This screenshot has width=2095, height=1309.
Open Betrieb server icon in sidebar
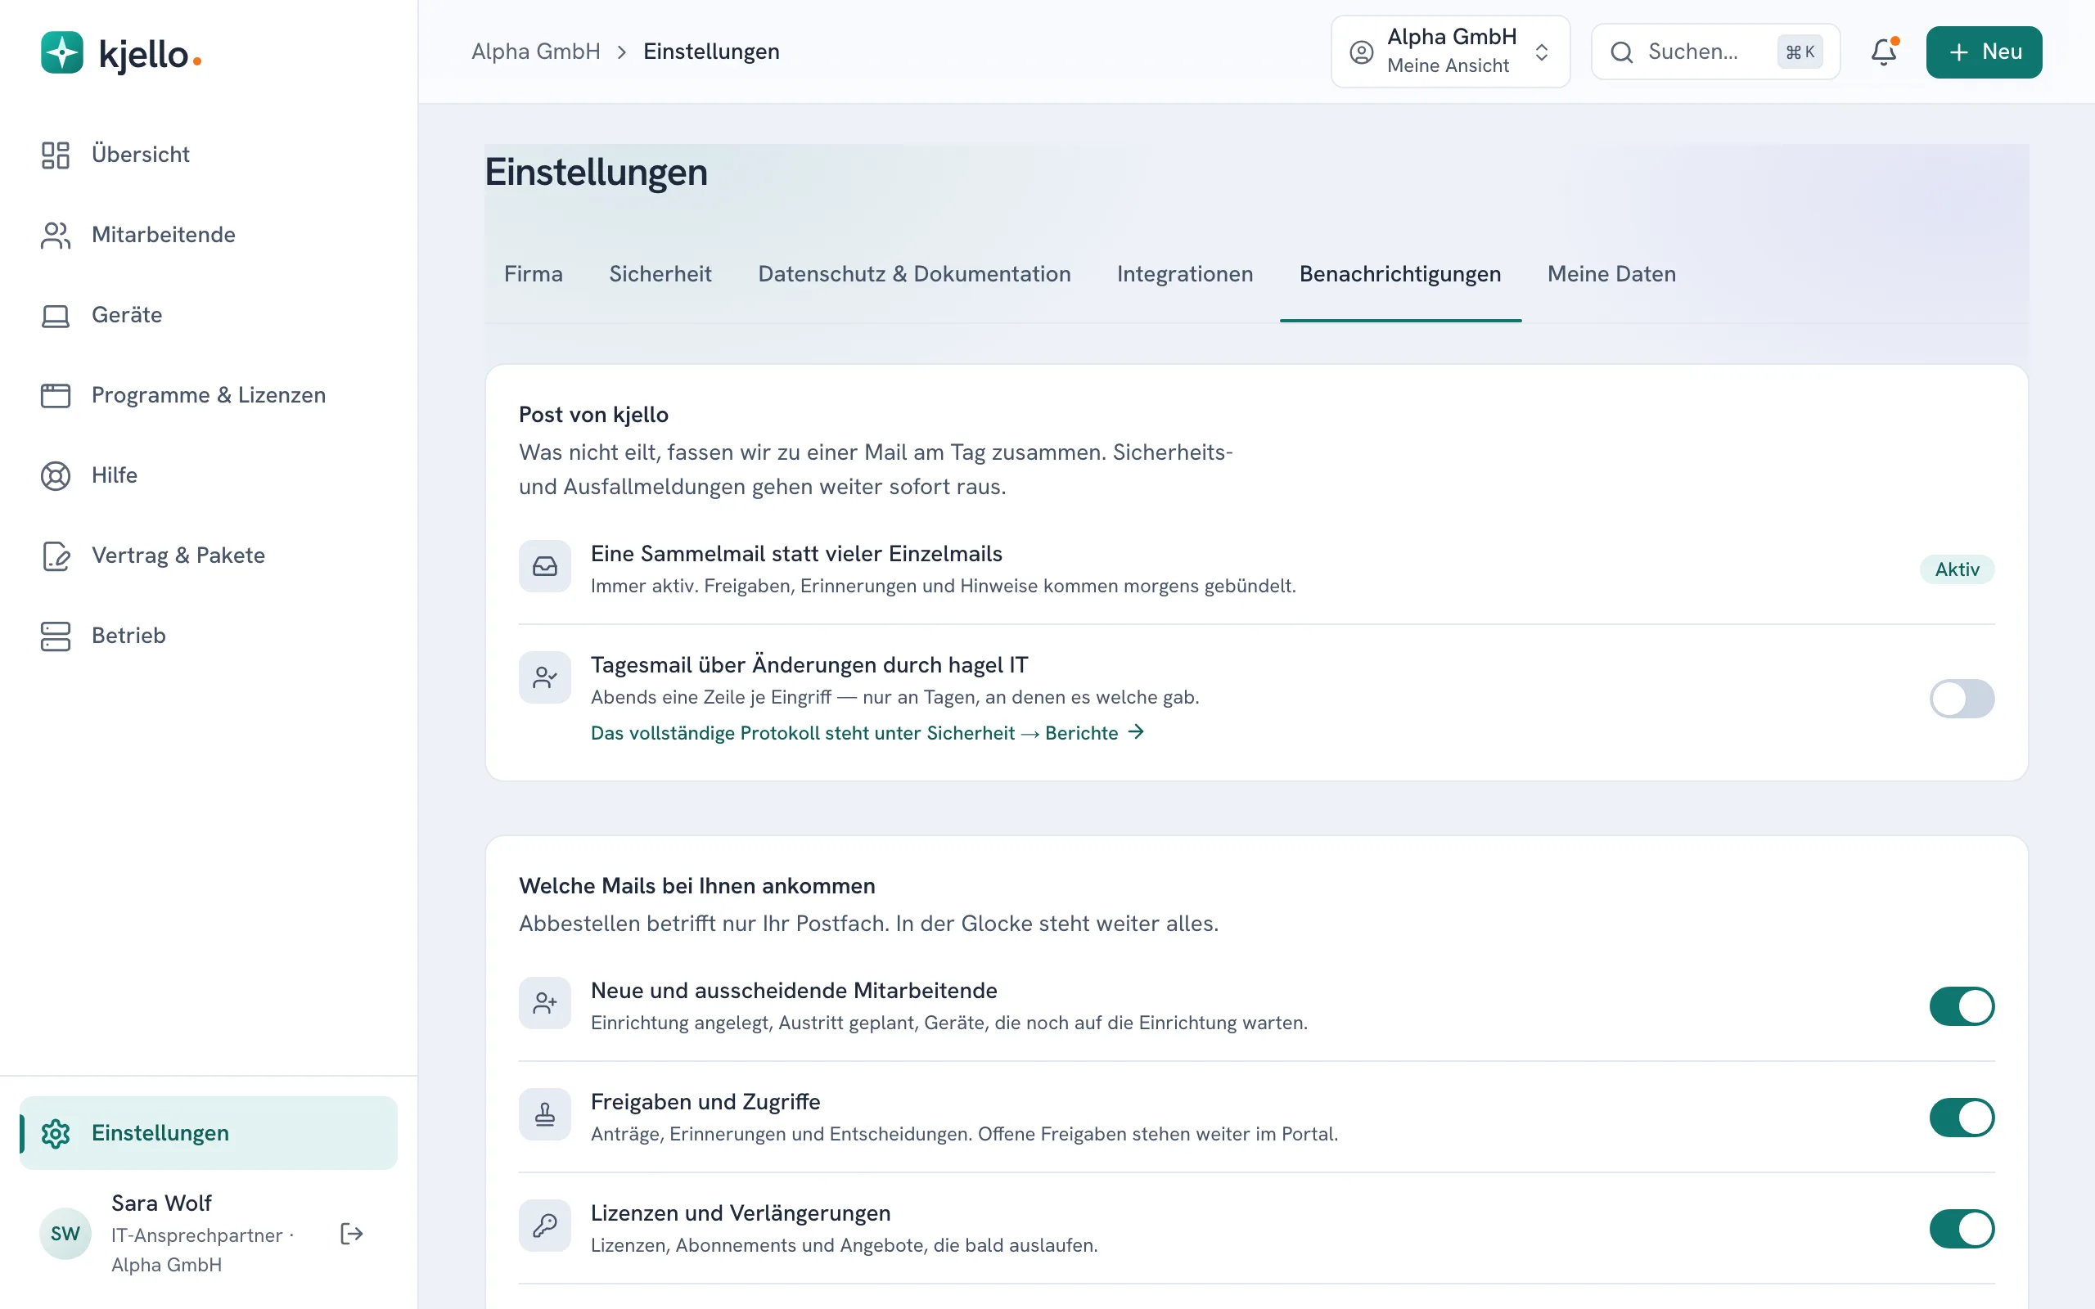tap(56, 636)
